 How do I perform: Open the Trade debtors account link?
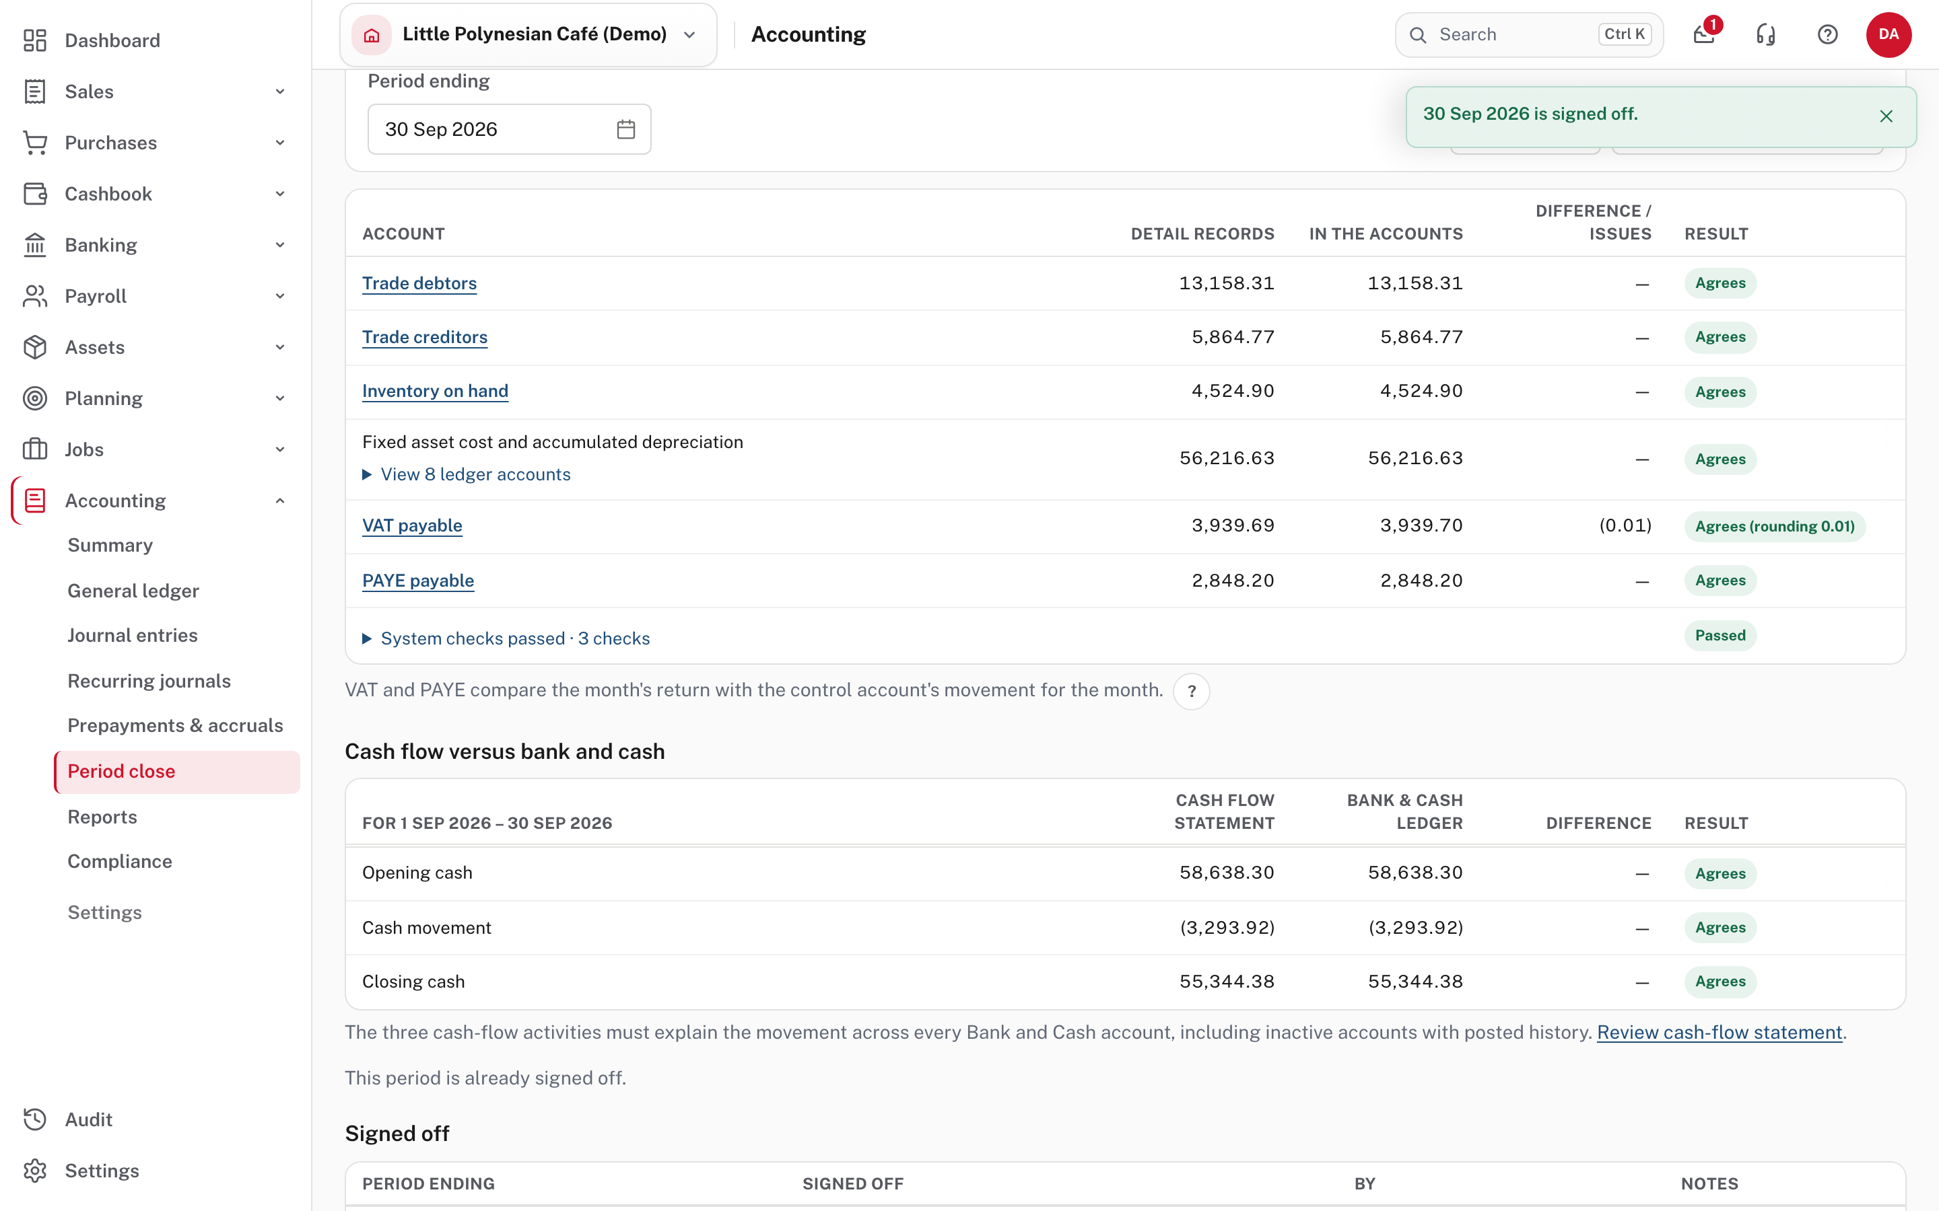click(x=419, y=283)
